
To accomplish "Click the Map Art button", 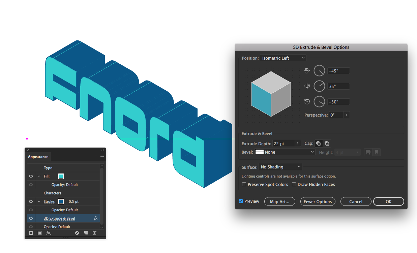I will tap(279, 201).
